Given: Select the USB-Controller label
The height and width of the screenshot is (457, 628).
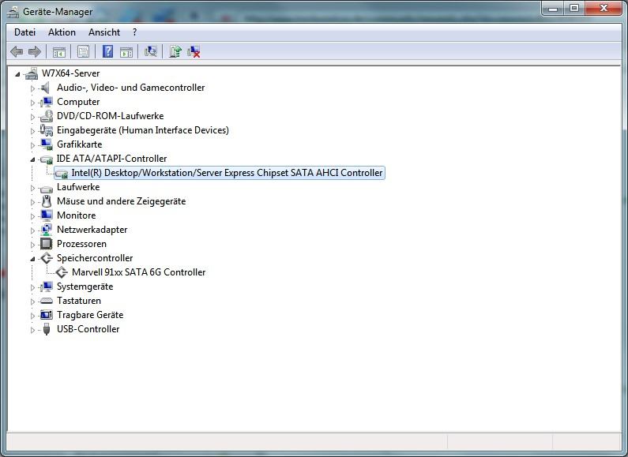Looking at the screenshot, I should click(88, 329).
